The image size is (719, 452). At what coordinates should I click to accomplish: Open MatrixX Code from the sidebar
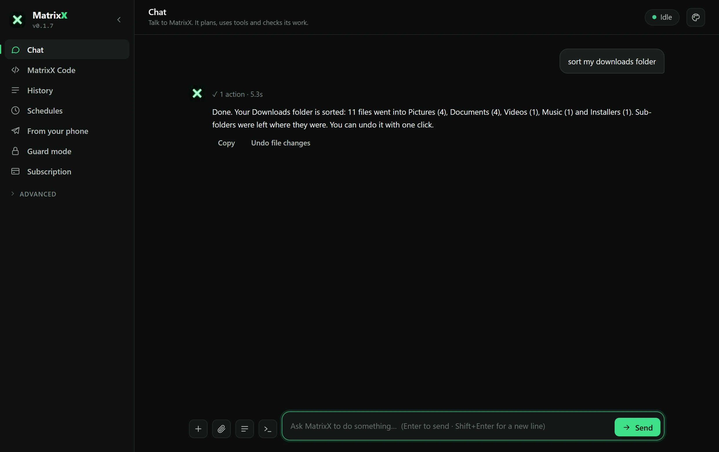67,70
